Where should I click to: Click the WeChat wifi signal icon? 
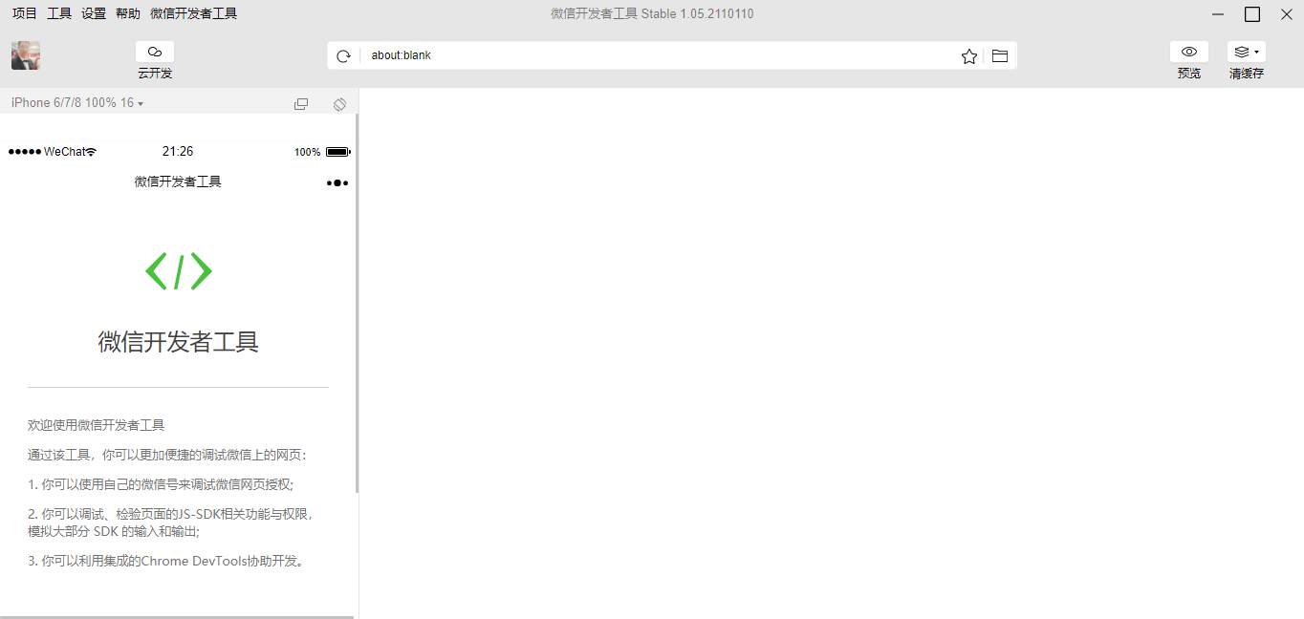point(91,152)
